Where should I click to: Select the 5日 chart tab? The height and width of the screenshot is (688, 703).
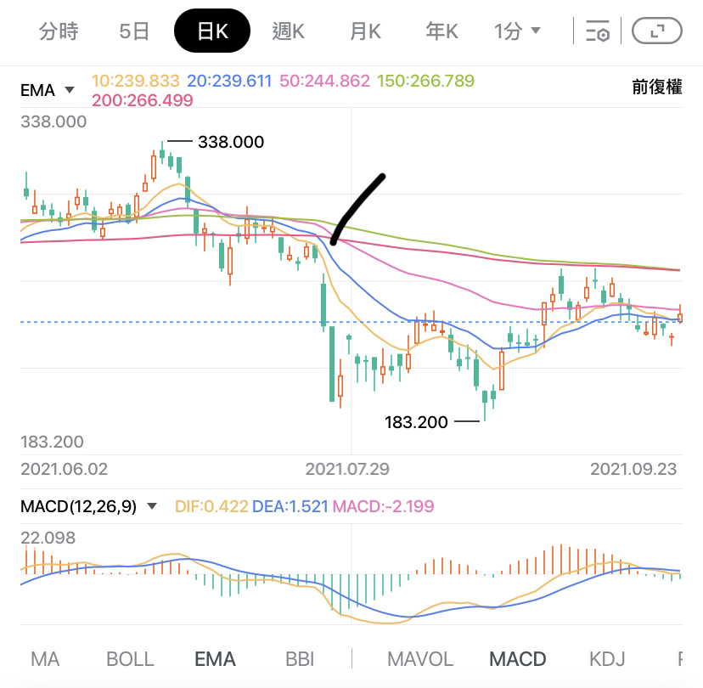click(134, 32)
